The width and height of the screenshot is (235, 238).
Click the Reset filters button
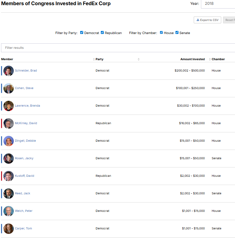tap(229, 20)
